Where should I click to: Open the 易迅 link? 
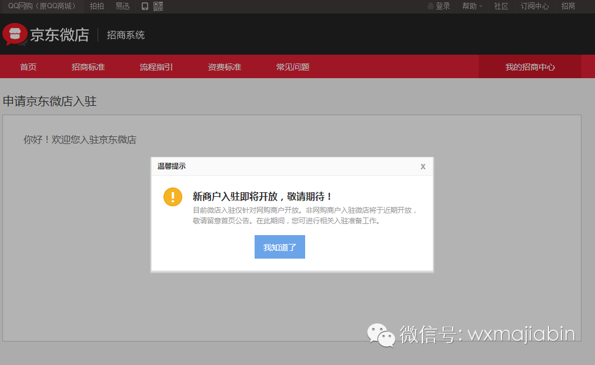[122, 6]
